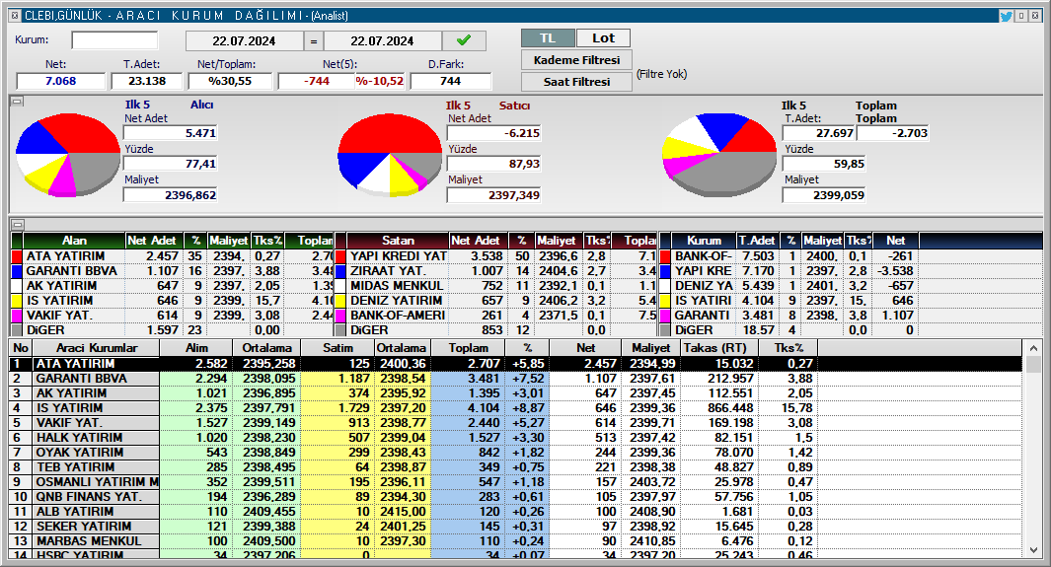Click the window menu icon left of CLEBI title
Viewport: 1051px width, 567px height.
pos(15,16)
